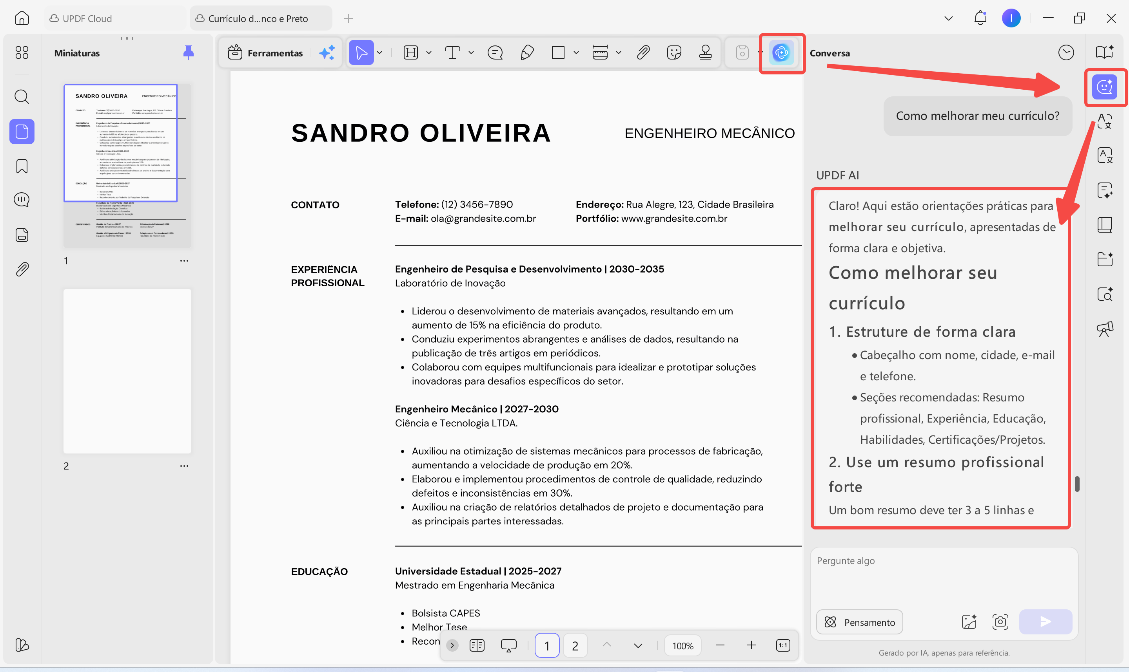Send the chat message
This screenshot has width=1129, height=672.
pyautogui.click(x=1045, y=622)
